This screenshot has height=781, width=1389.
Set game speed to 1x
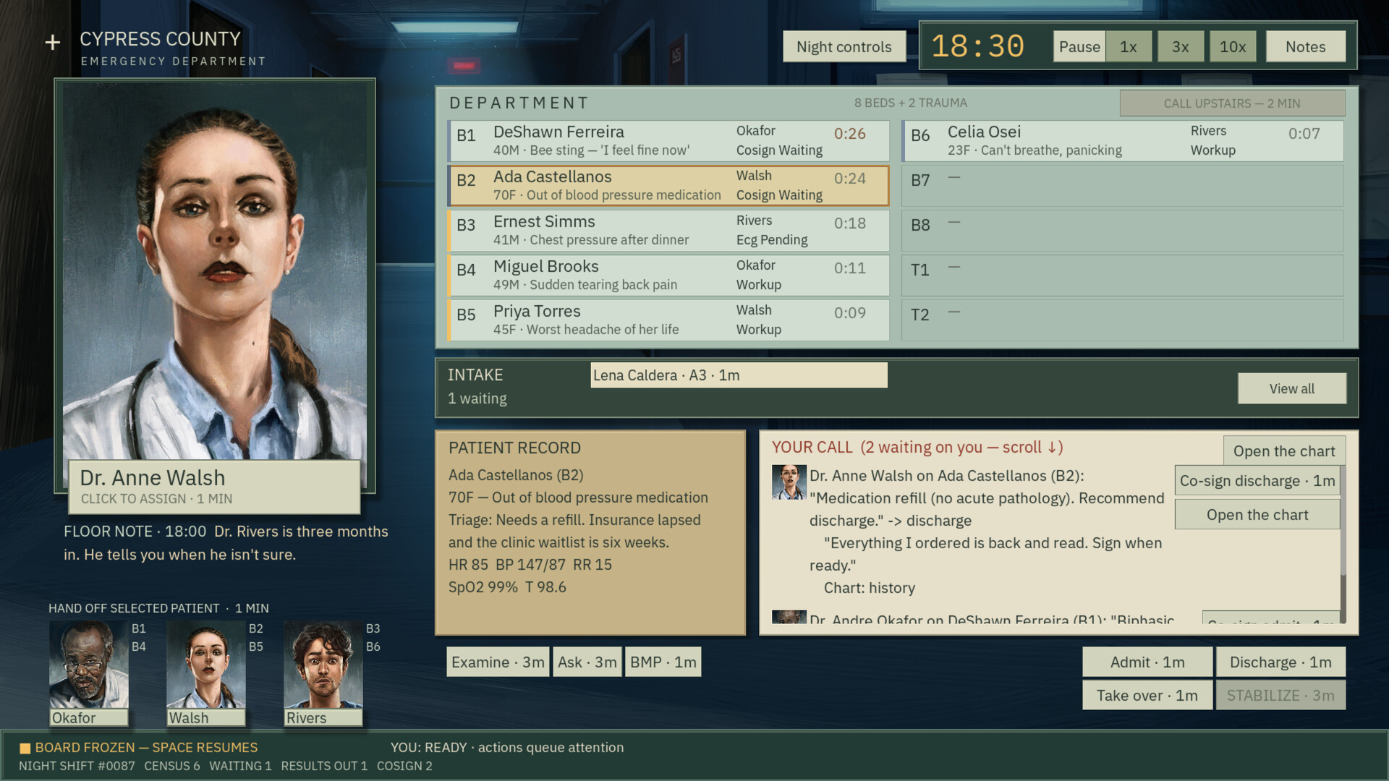coord(1129,47)
